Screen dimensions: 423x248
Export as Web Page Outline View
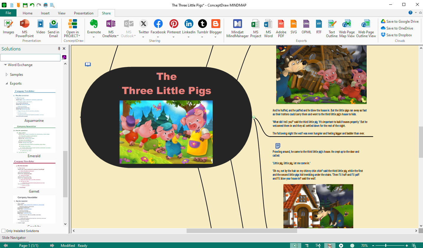click(366, 29)
